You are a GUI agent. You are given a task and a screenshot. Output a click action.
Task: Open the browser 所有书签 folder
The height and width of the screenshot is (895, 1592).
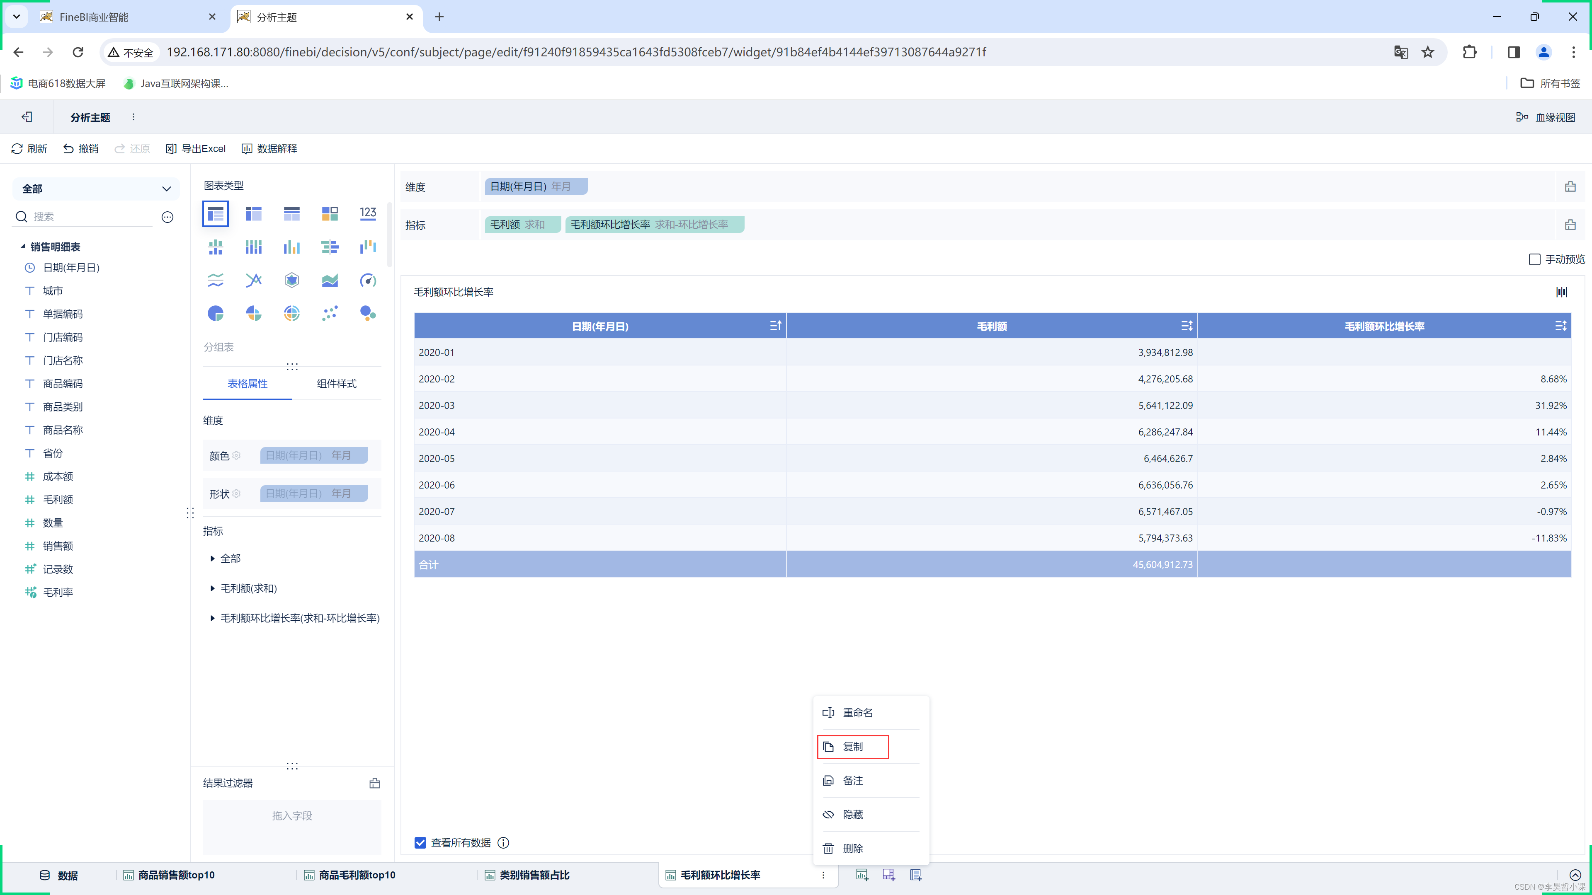(x=1550, y=83)
